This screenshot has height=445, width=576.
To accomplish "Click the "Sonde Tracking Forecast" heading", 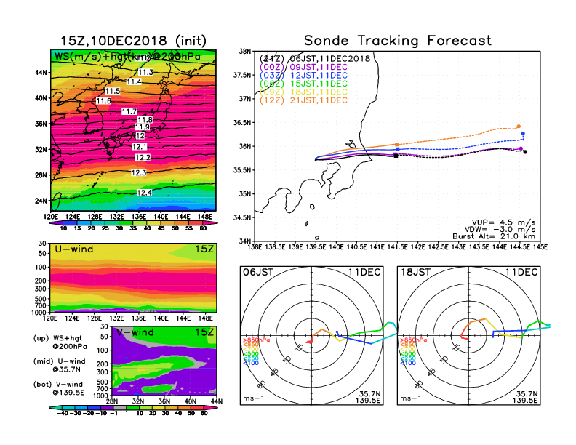I will click(x=398, y=41).
